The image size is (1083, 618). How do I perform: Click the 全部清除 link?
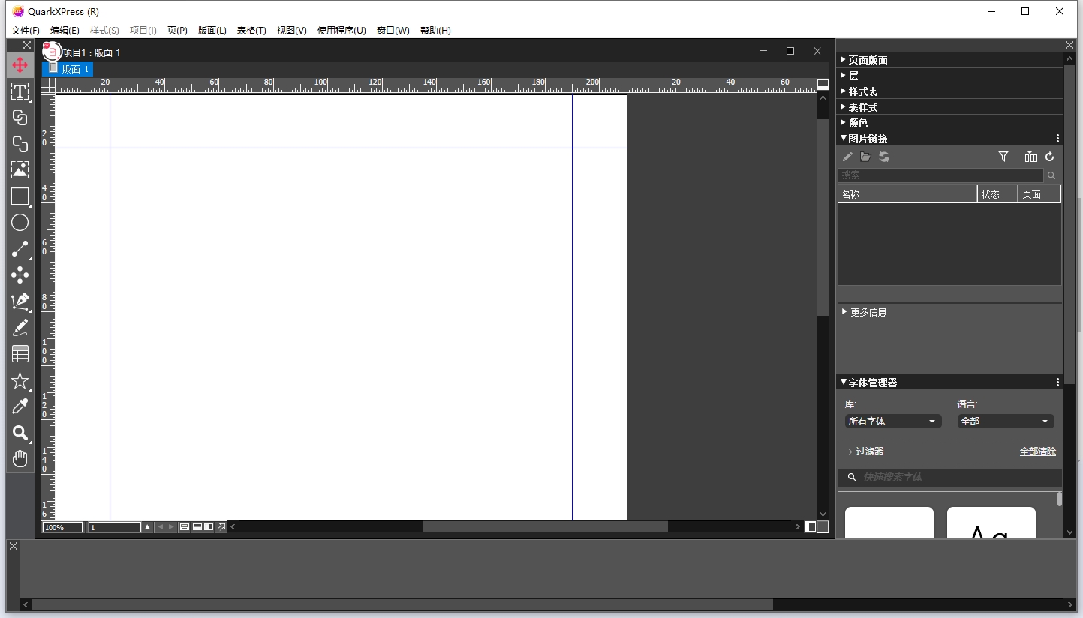pyautogui.click(x=1037, y=451)
